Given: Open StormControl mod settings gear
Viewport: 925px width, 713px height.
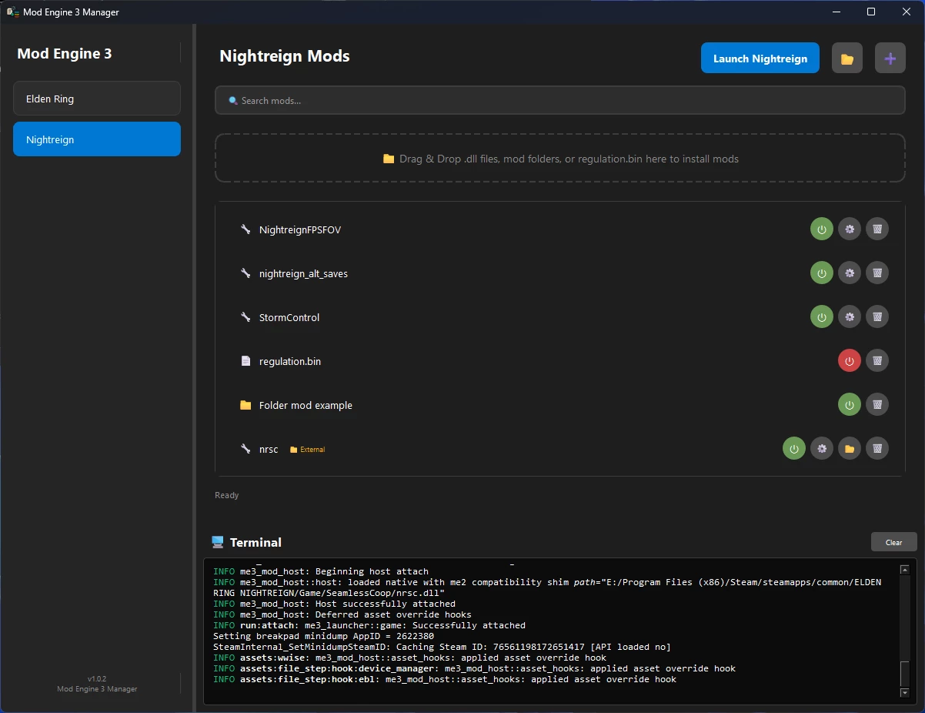Looking at the screenshot, I should 850,317.
